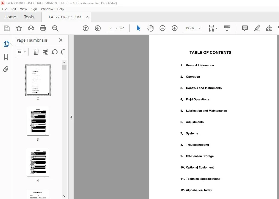Close the LA327318011_OM document tab
Screen dimensions: 279x199
87,17
